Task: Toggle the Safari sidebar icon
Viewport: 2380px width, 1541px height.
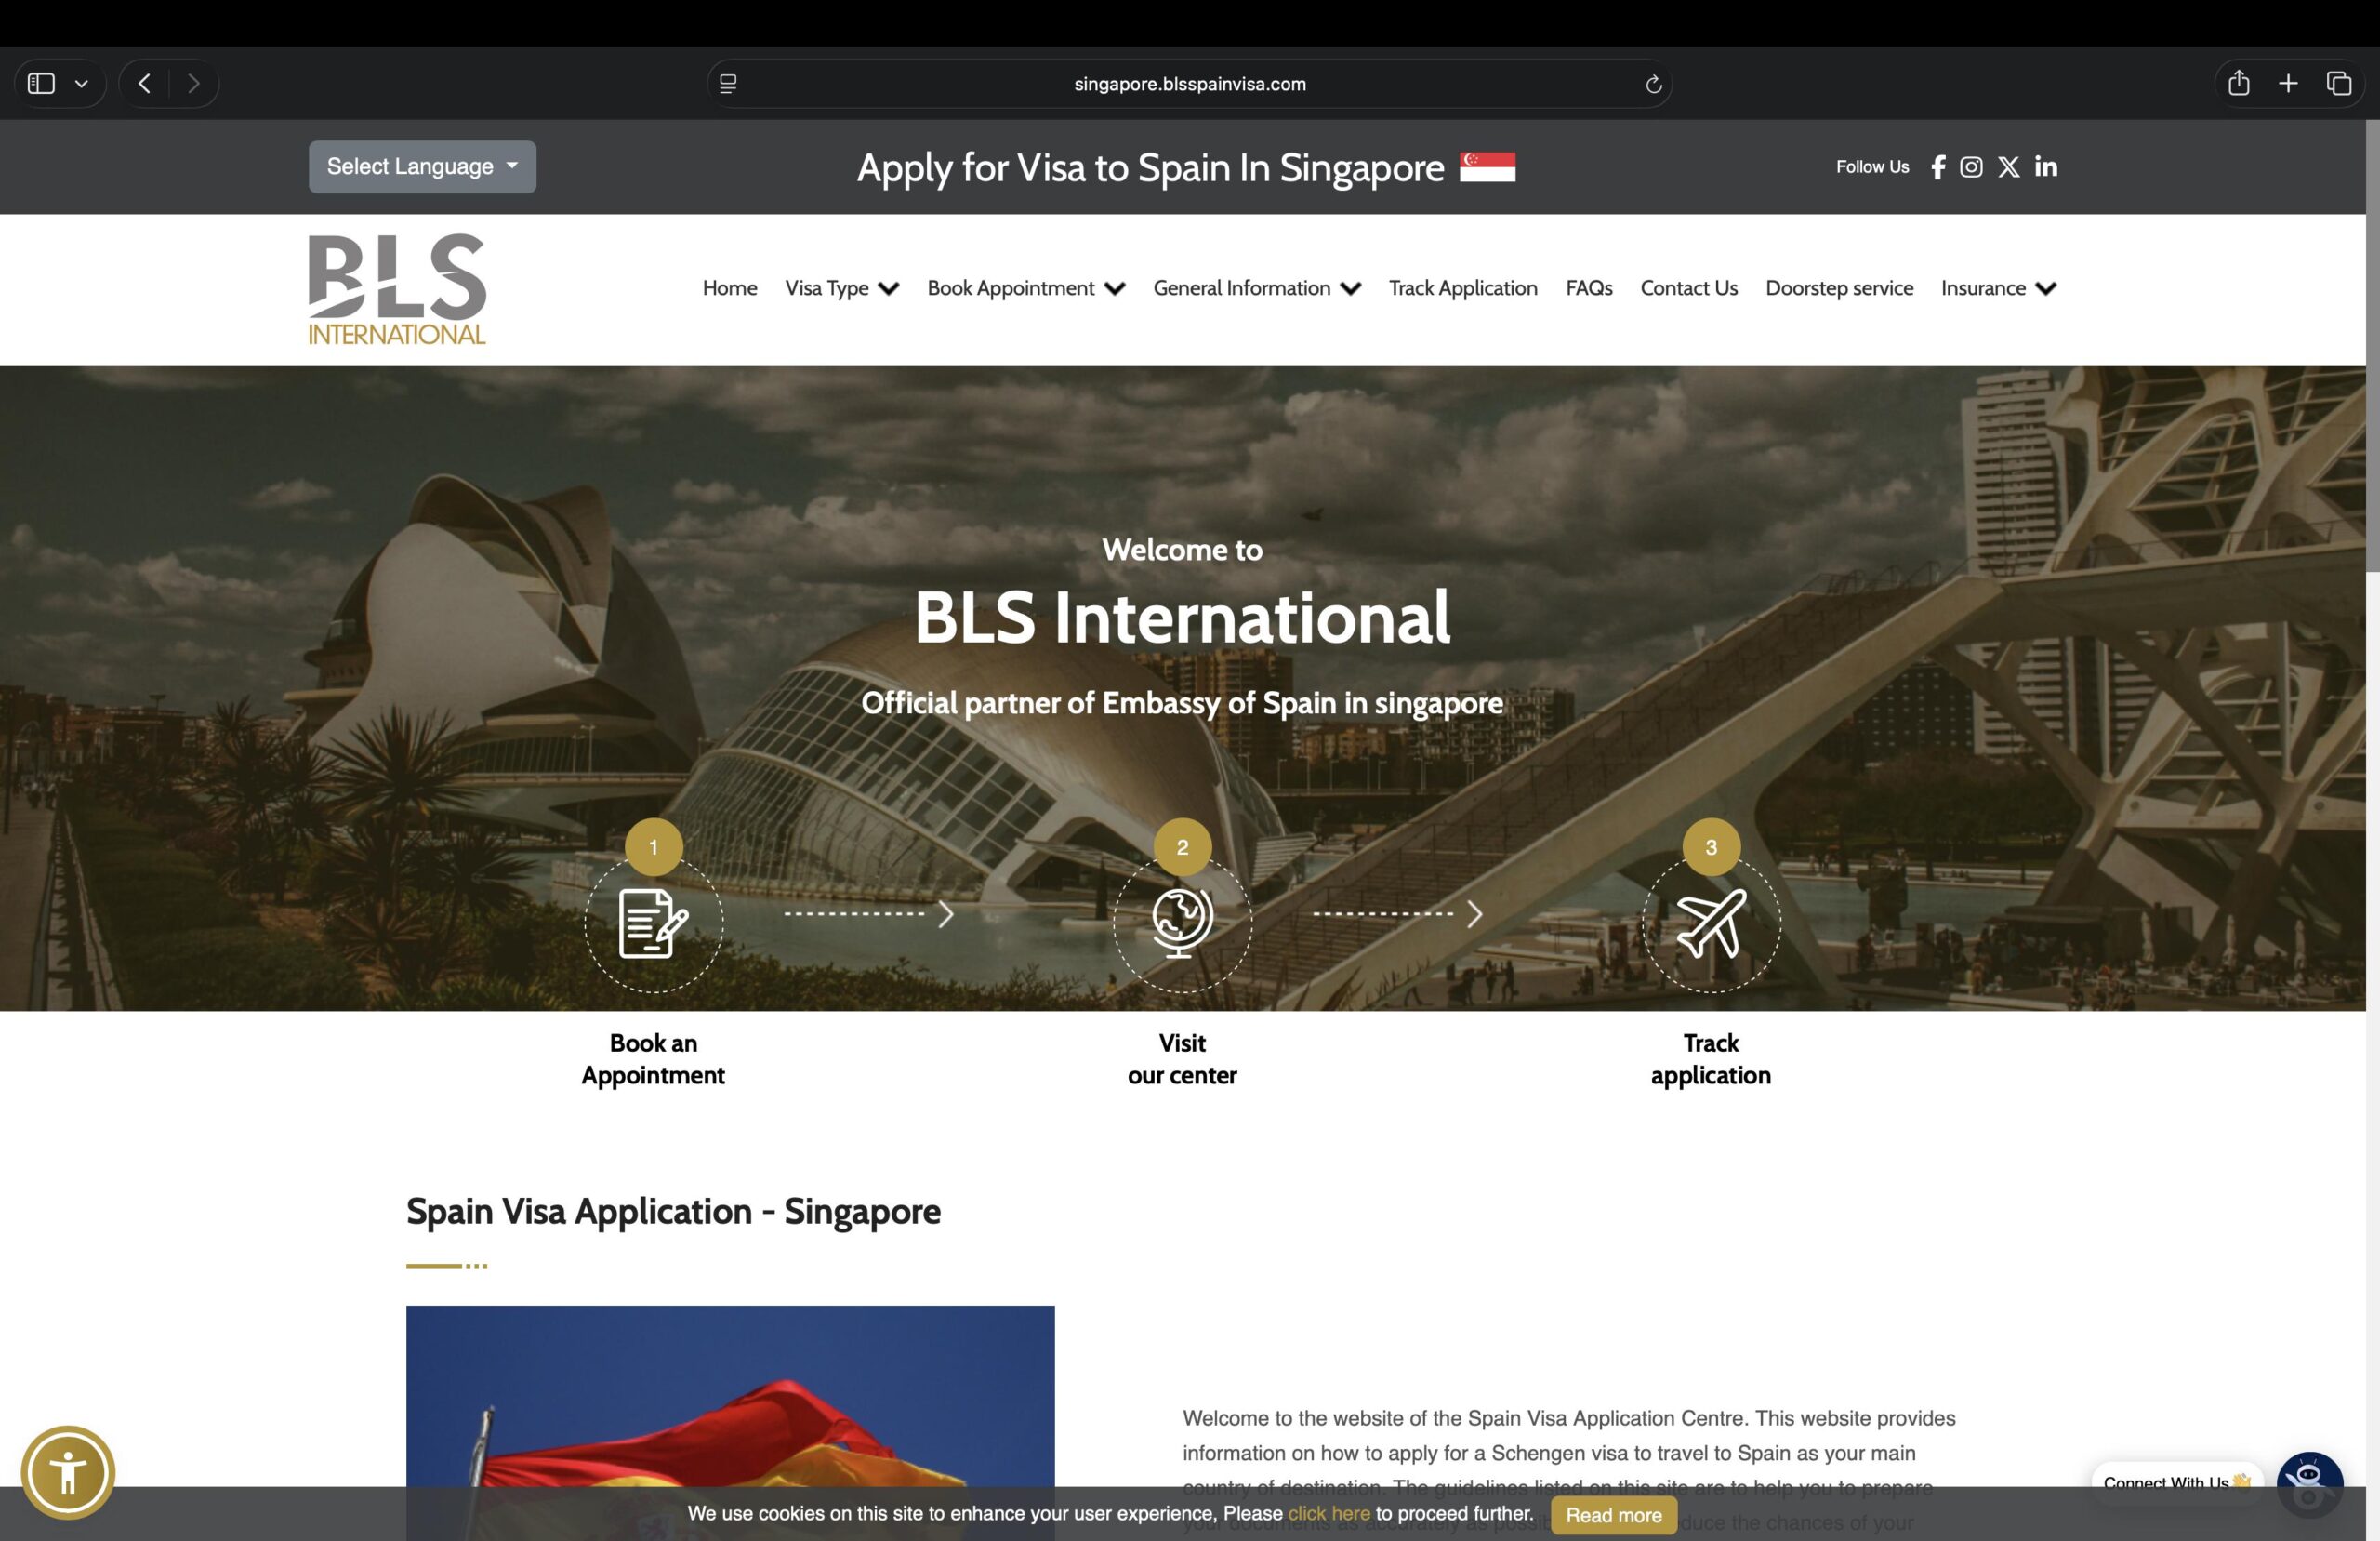Action: [x=41, y=83]
